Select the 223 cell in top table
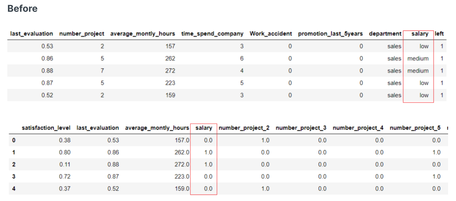Image resolution: width=456 pixels, height=201 pixels. coord(170,83)
